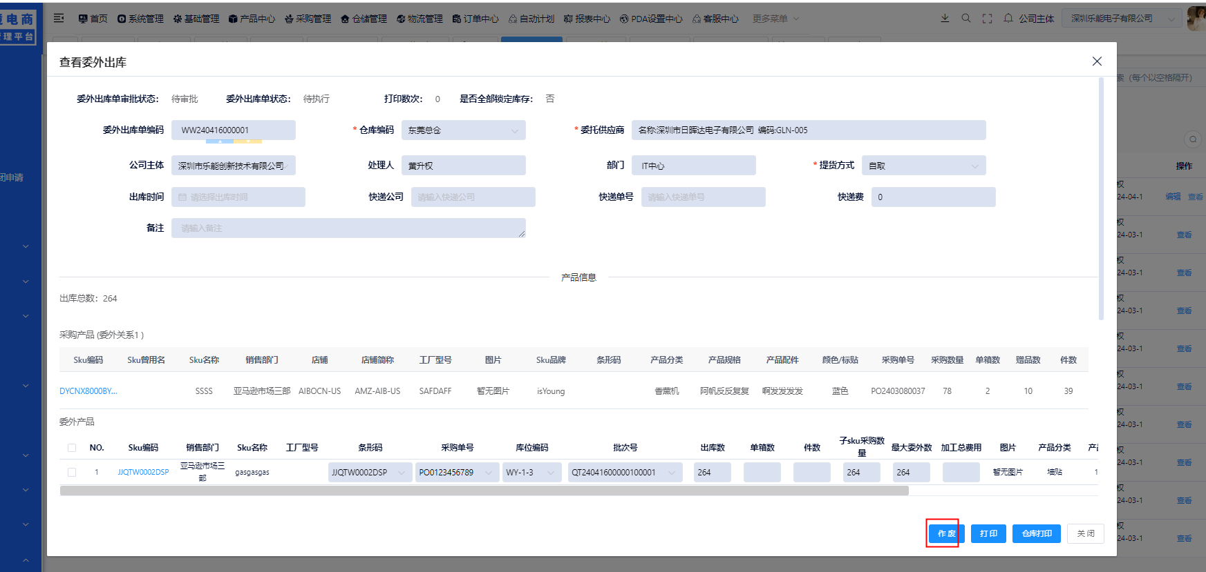The image size is (1206, 572).
Task: Click the 备注 text input field
Action: pos(348,228)
